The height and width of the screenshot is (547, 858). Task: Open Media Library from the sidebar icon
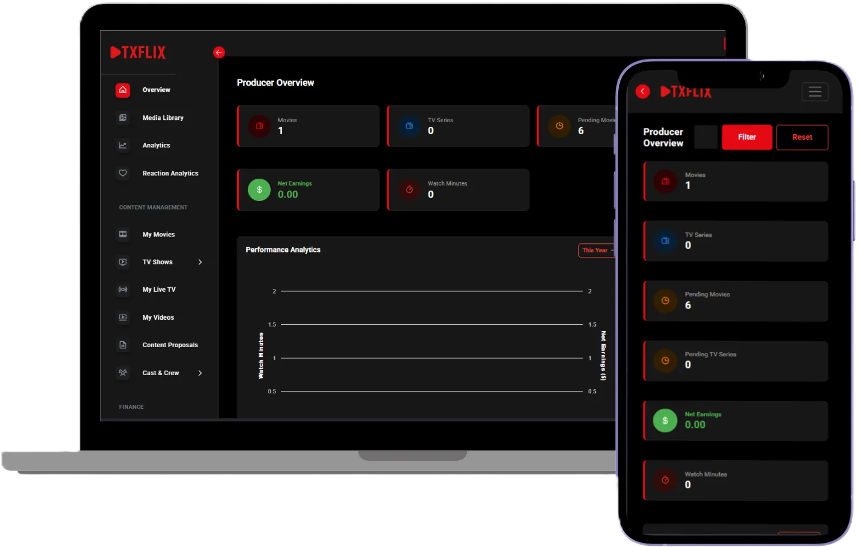coord(122,118)
